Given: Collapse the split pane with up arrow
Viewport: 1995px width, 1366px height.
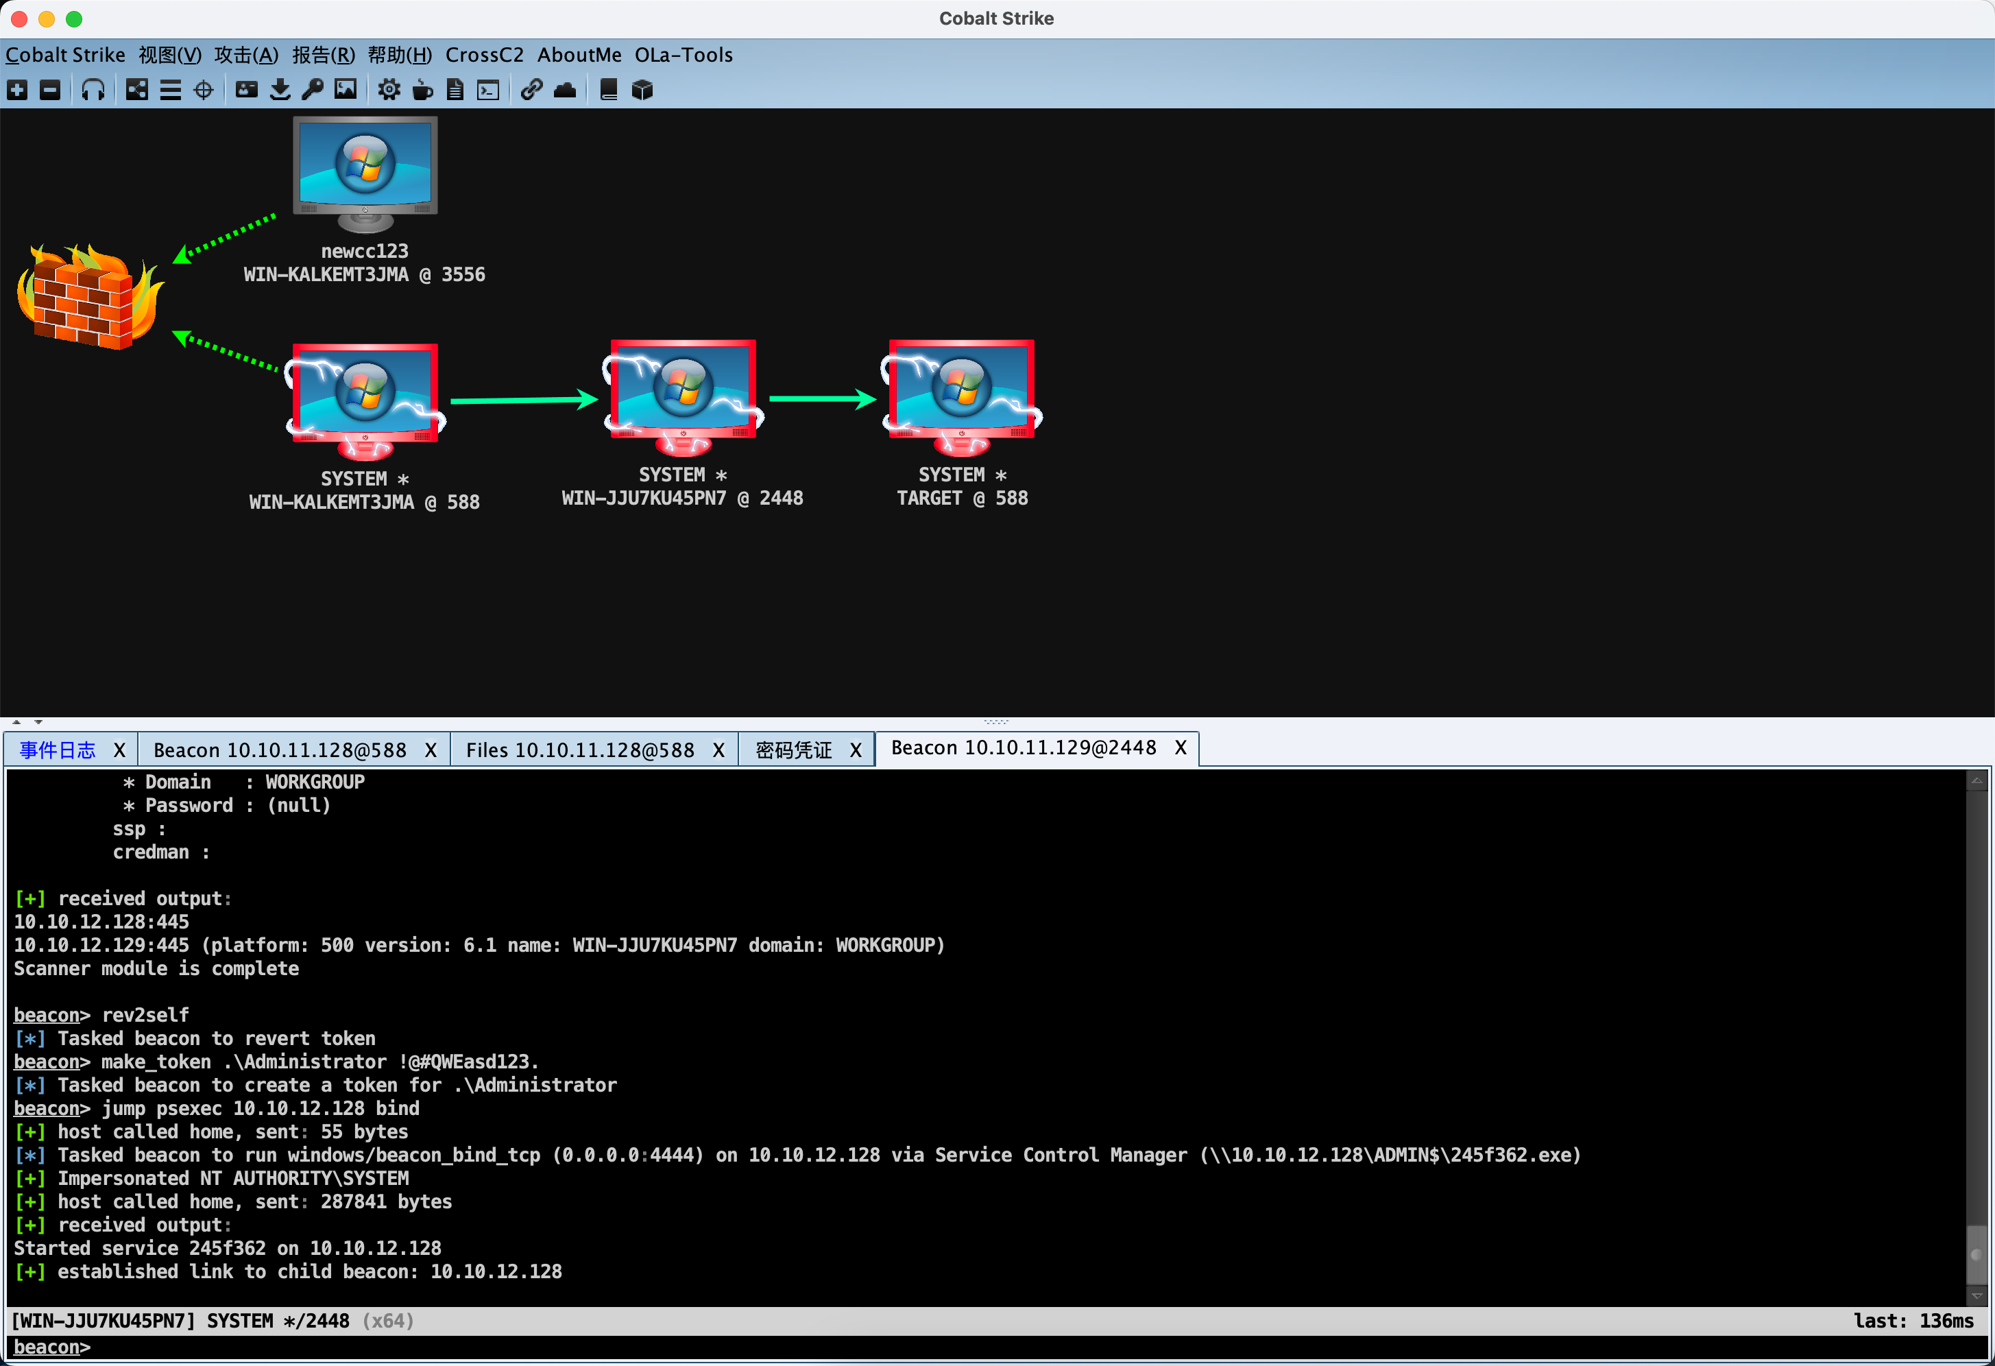Looking at the screenshot, I should coord(16,722).
